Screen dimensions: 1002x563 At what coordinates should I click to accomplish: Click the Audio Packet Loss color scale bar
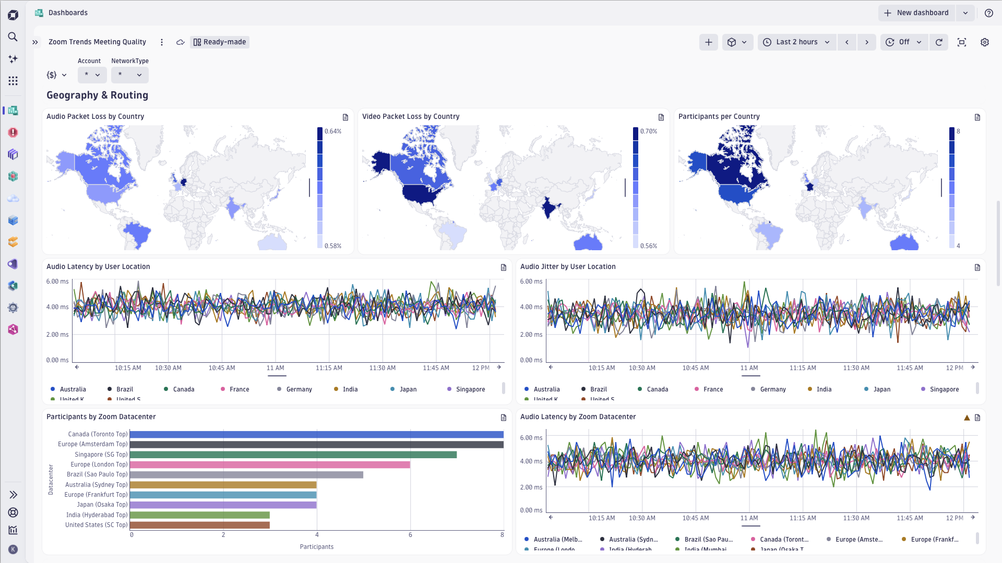[x=320, y=188]
